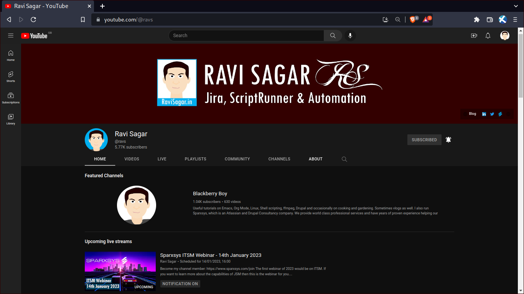Switch to the Playlists channel tab
Screen dimensions: 524x294
coord(196,159)
